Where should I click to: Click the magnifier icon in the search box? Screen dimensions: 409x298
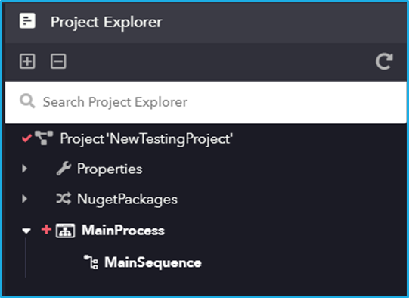pyautogui.click(x=27, y=101)
